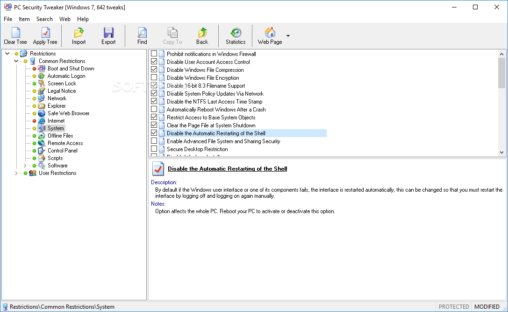Select the Automatic Logon tree icon
The image size is (508, 312).
[42, 76]
